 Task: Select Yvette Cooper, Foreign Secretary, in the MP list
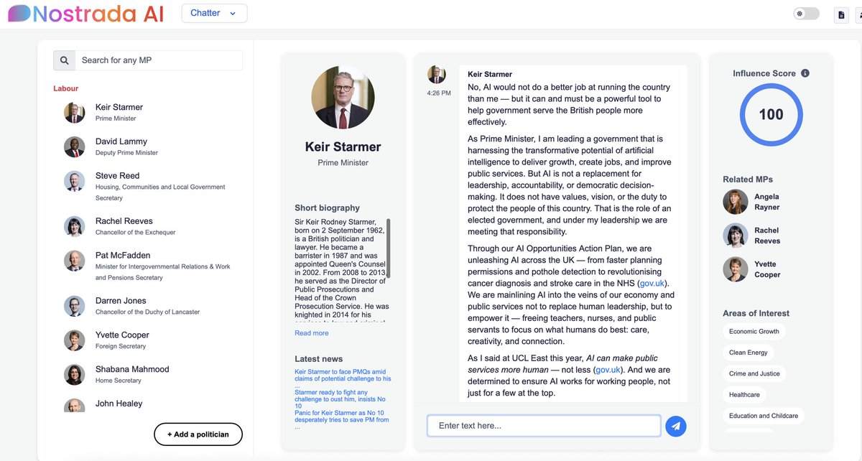click(147, 340)
